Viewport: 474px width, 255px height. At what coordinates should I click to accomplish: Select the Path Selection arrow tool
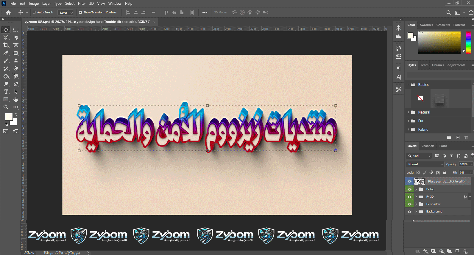[16, 92]
